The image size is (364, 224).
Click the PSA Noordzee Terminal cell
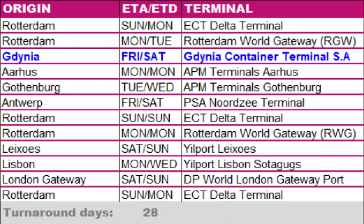244,103
